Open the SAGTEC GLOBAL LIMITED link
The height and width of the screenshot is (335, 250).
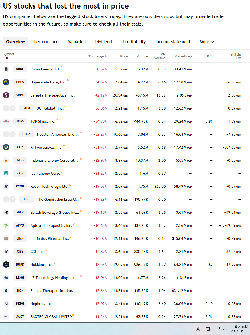click(51, 317)
